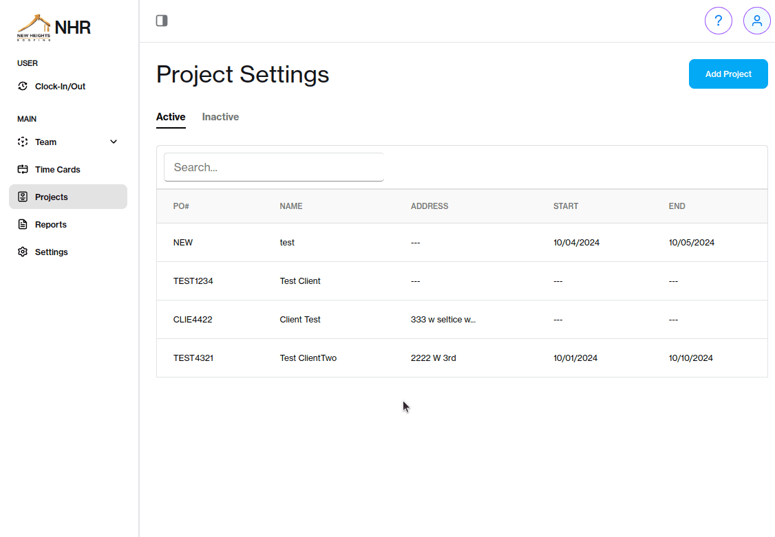This screenshot has width=775, height=537.
Task: Select the Time Cards icon
Action: click(21, 169)
